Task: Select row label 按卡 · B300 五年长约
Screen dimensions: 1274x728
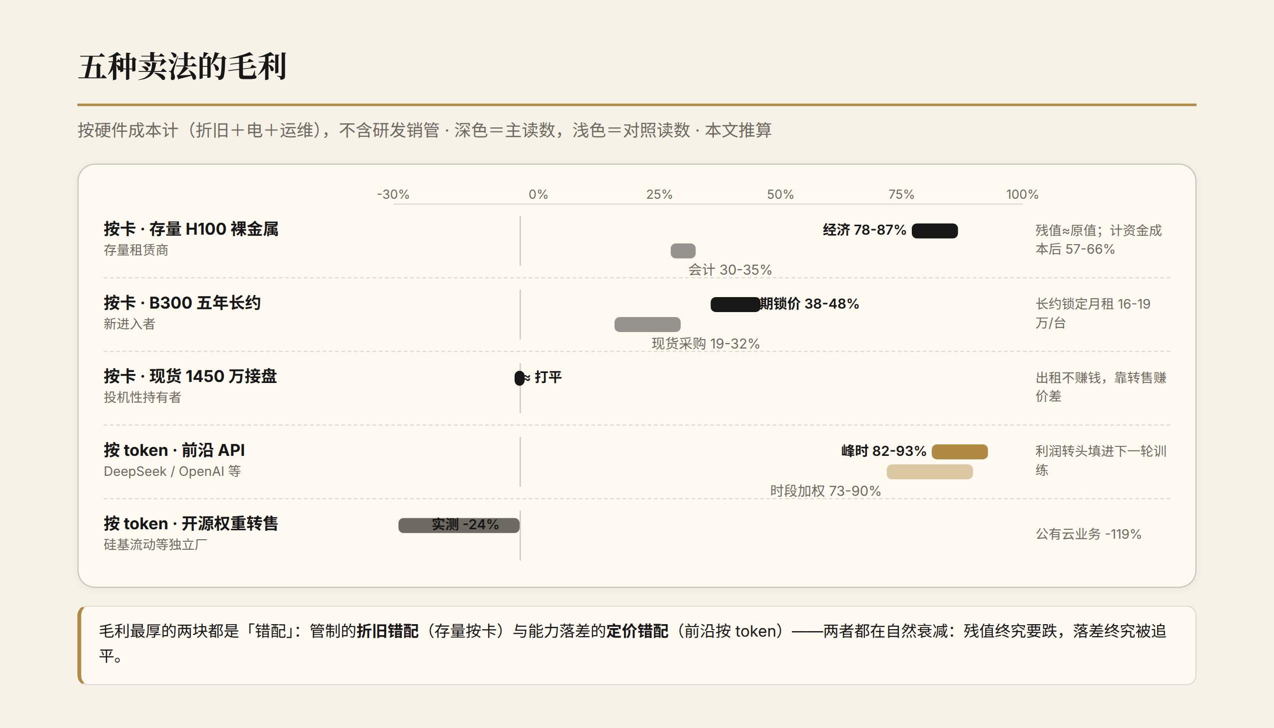Action: pyautogui.click(x=182, y=303)
